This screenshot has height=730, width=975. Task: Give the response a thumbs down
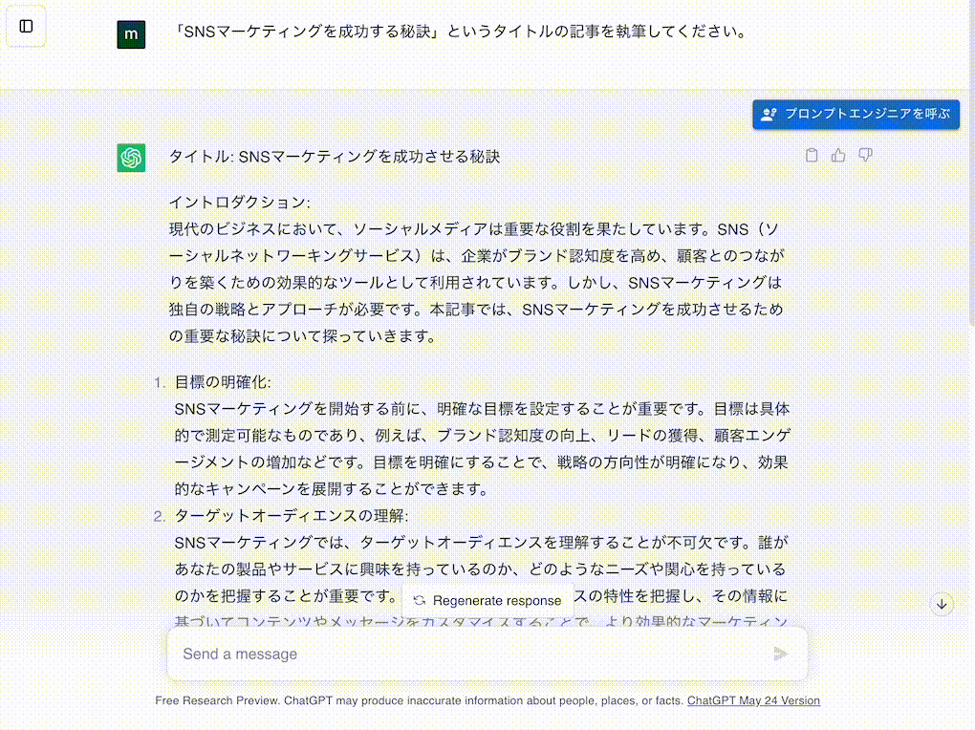click(865, 155)
